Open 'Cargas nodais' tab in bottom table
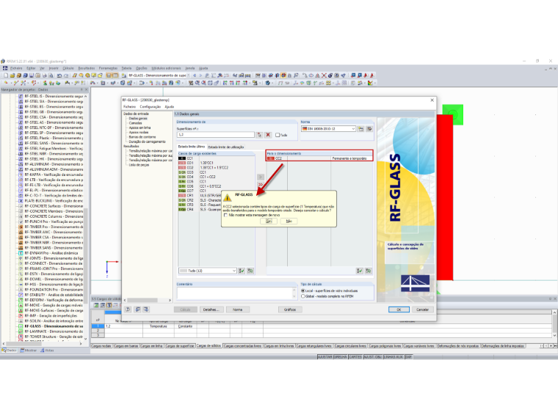The width and height of the screenshot is (558, 418). [x=101, y=346]
